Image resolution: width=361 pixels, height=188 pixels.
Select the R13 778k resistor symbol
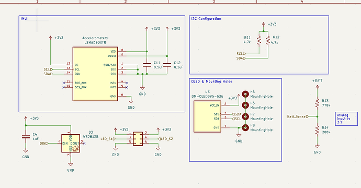point(317,103)
